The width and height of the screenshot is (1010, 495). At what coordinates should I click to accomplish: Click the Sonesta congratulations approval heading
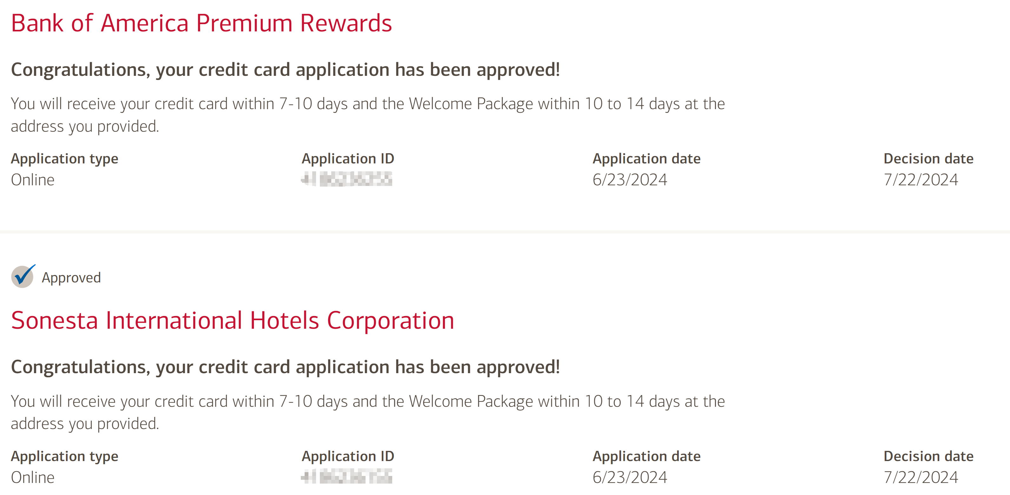pos(285,367)
